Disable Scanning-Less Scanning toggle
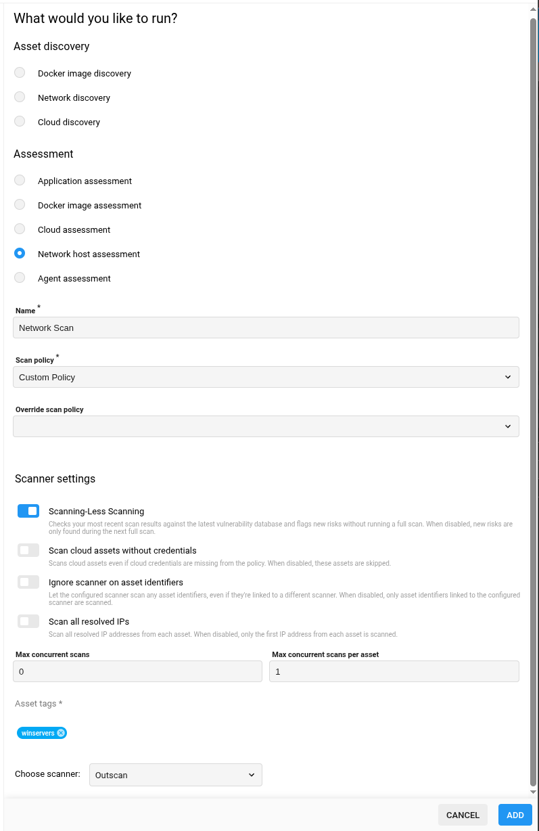 [x=28, y=512]
